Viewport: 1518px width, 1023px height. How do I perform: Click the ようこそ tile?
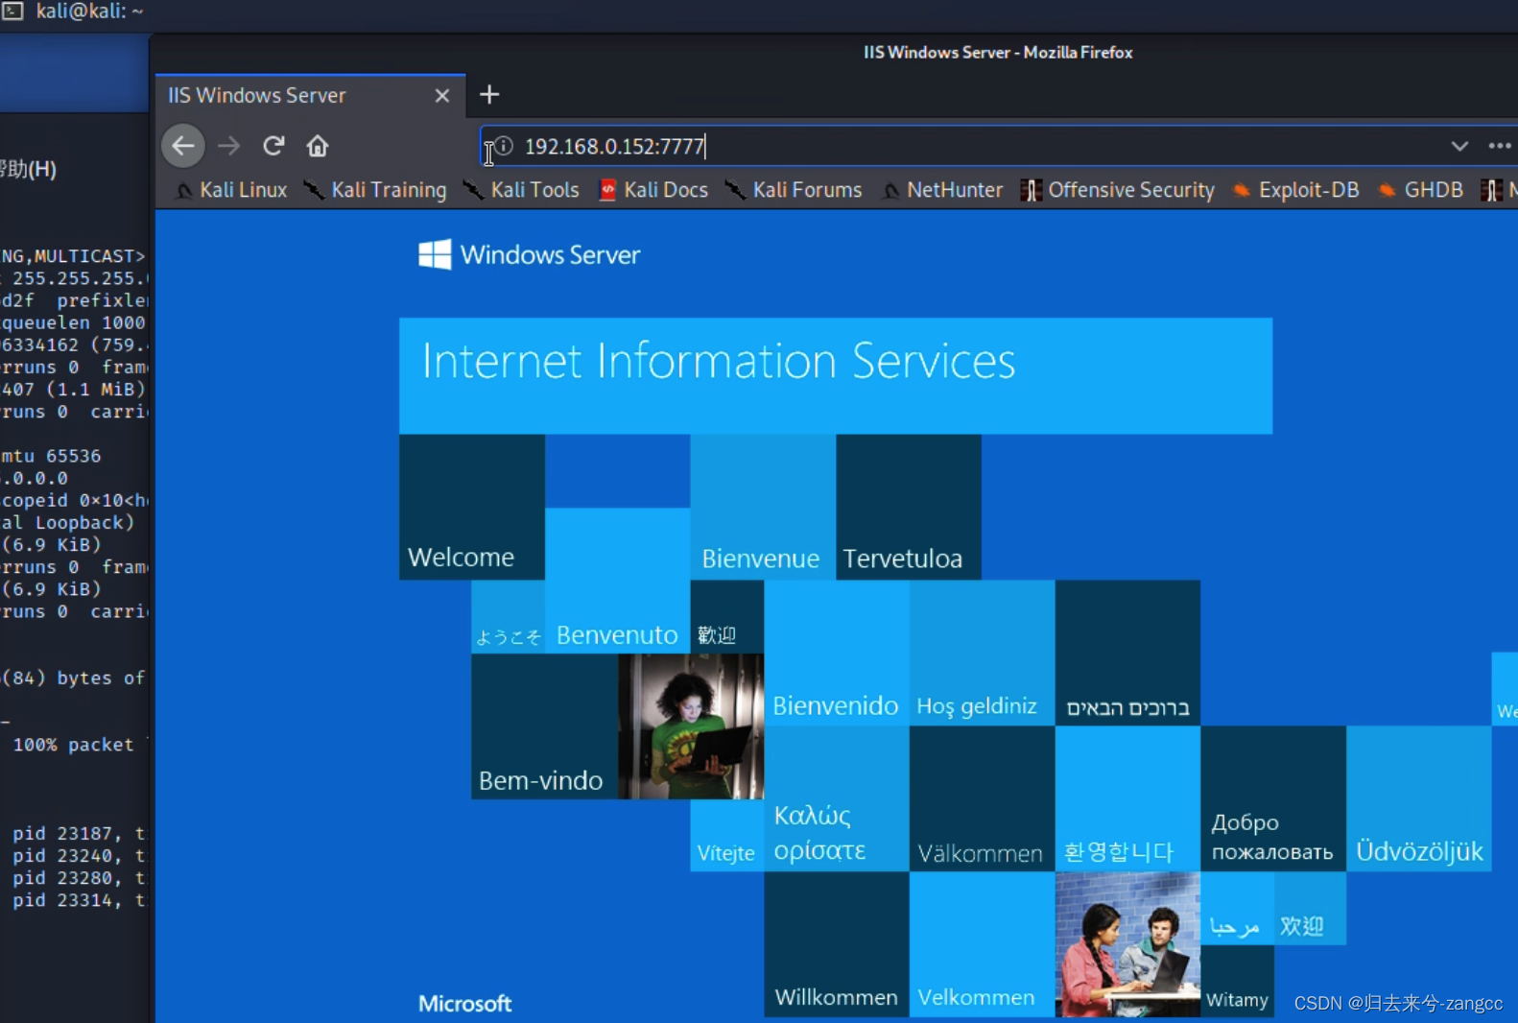pos(509,617)
